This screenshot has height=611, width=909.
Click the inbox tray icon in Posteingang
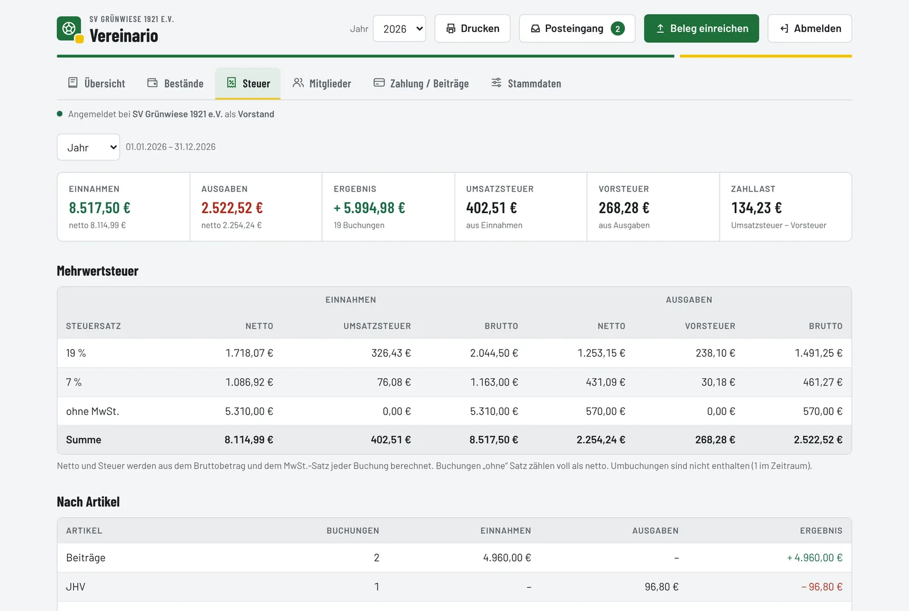(x=535, y=28)
